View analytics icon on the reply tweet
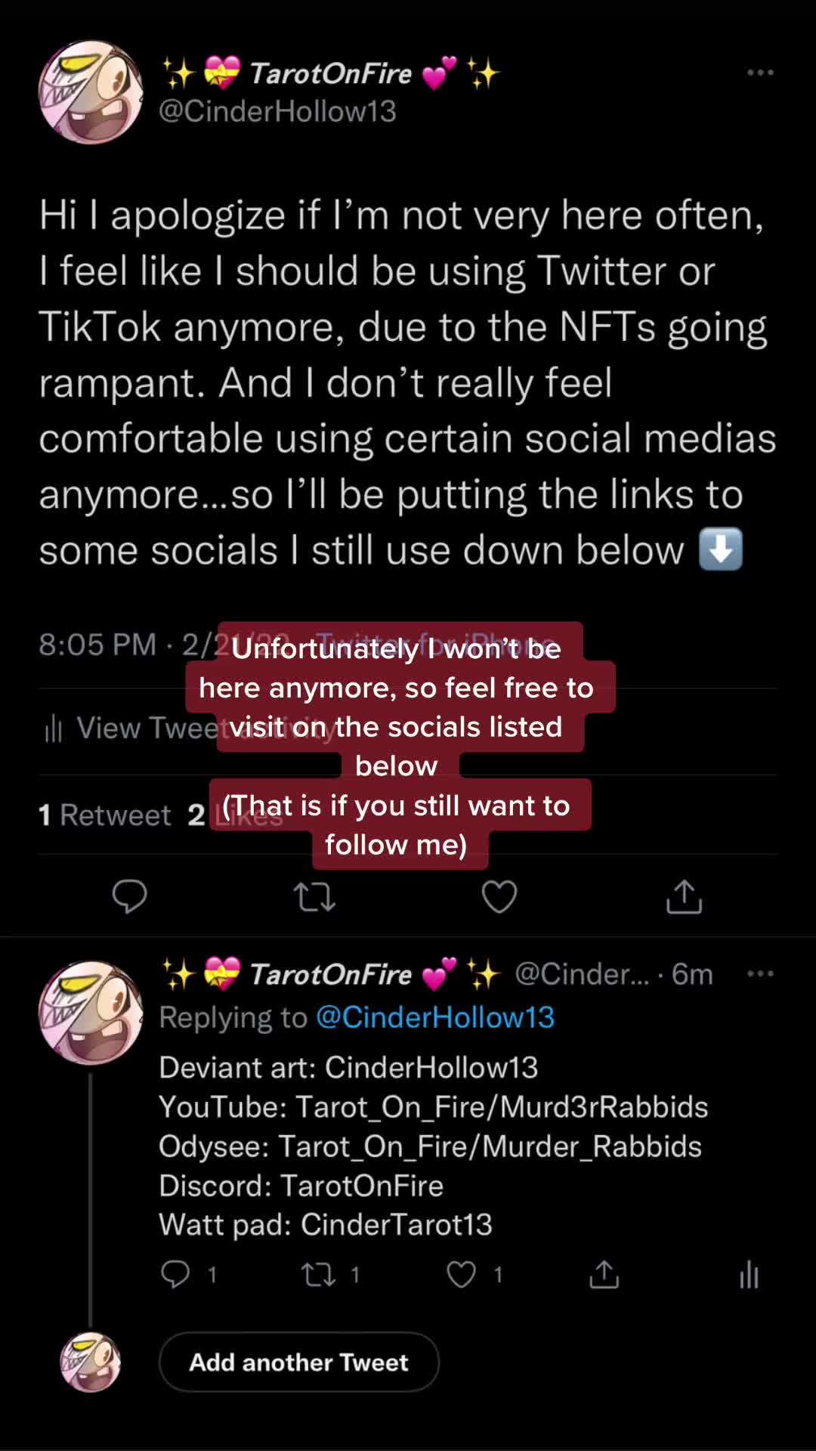 coord(749,1274)
